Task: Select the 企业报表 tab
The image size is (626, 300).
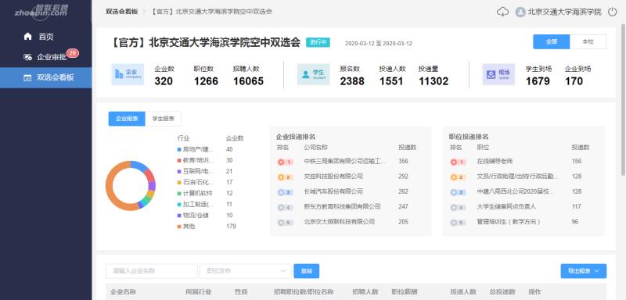Action: [x=127, y=119]
